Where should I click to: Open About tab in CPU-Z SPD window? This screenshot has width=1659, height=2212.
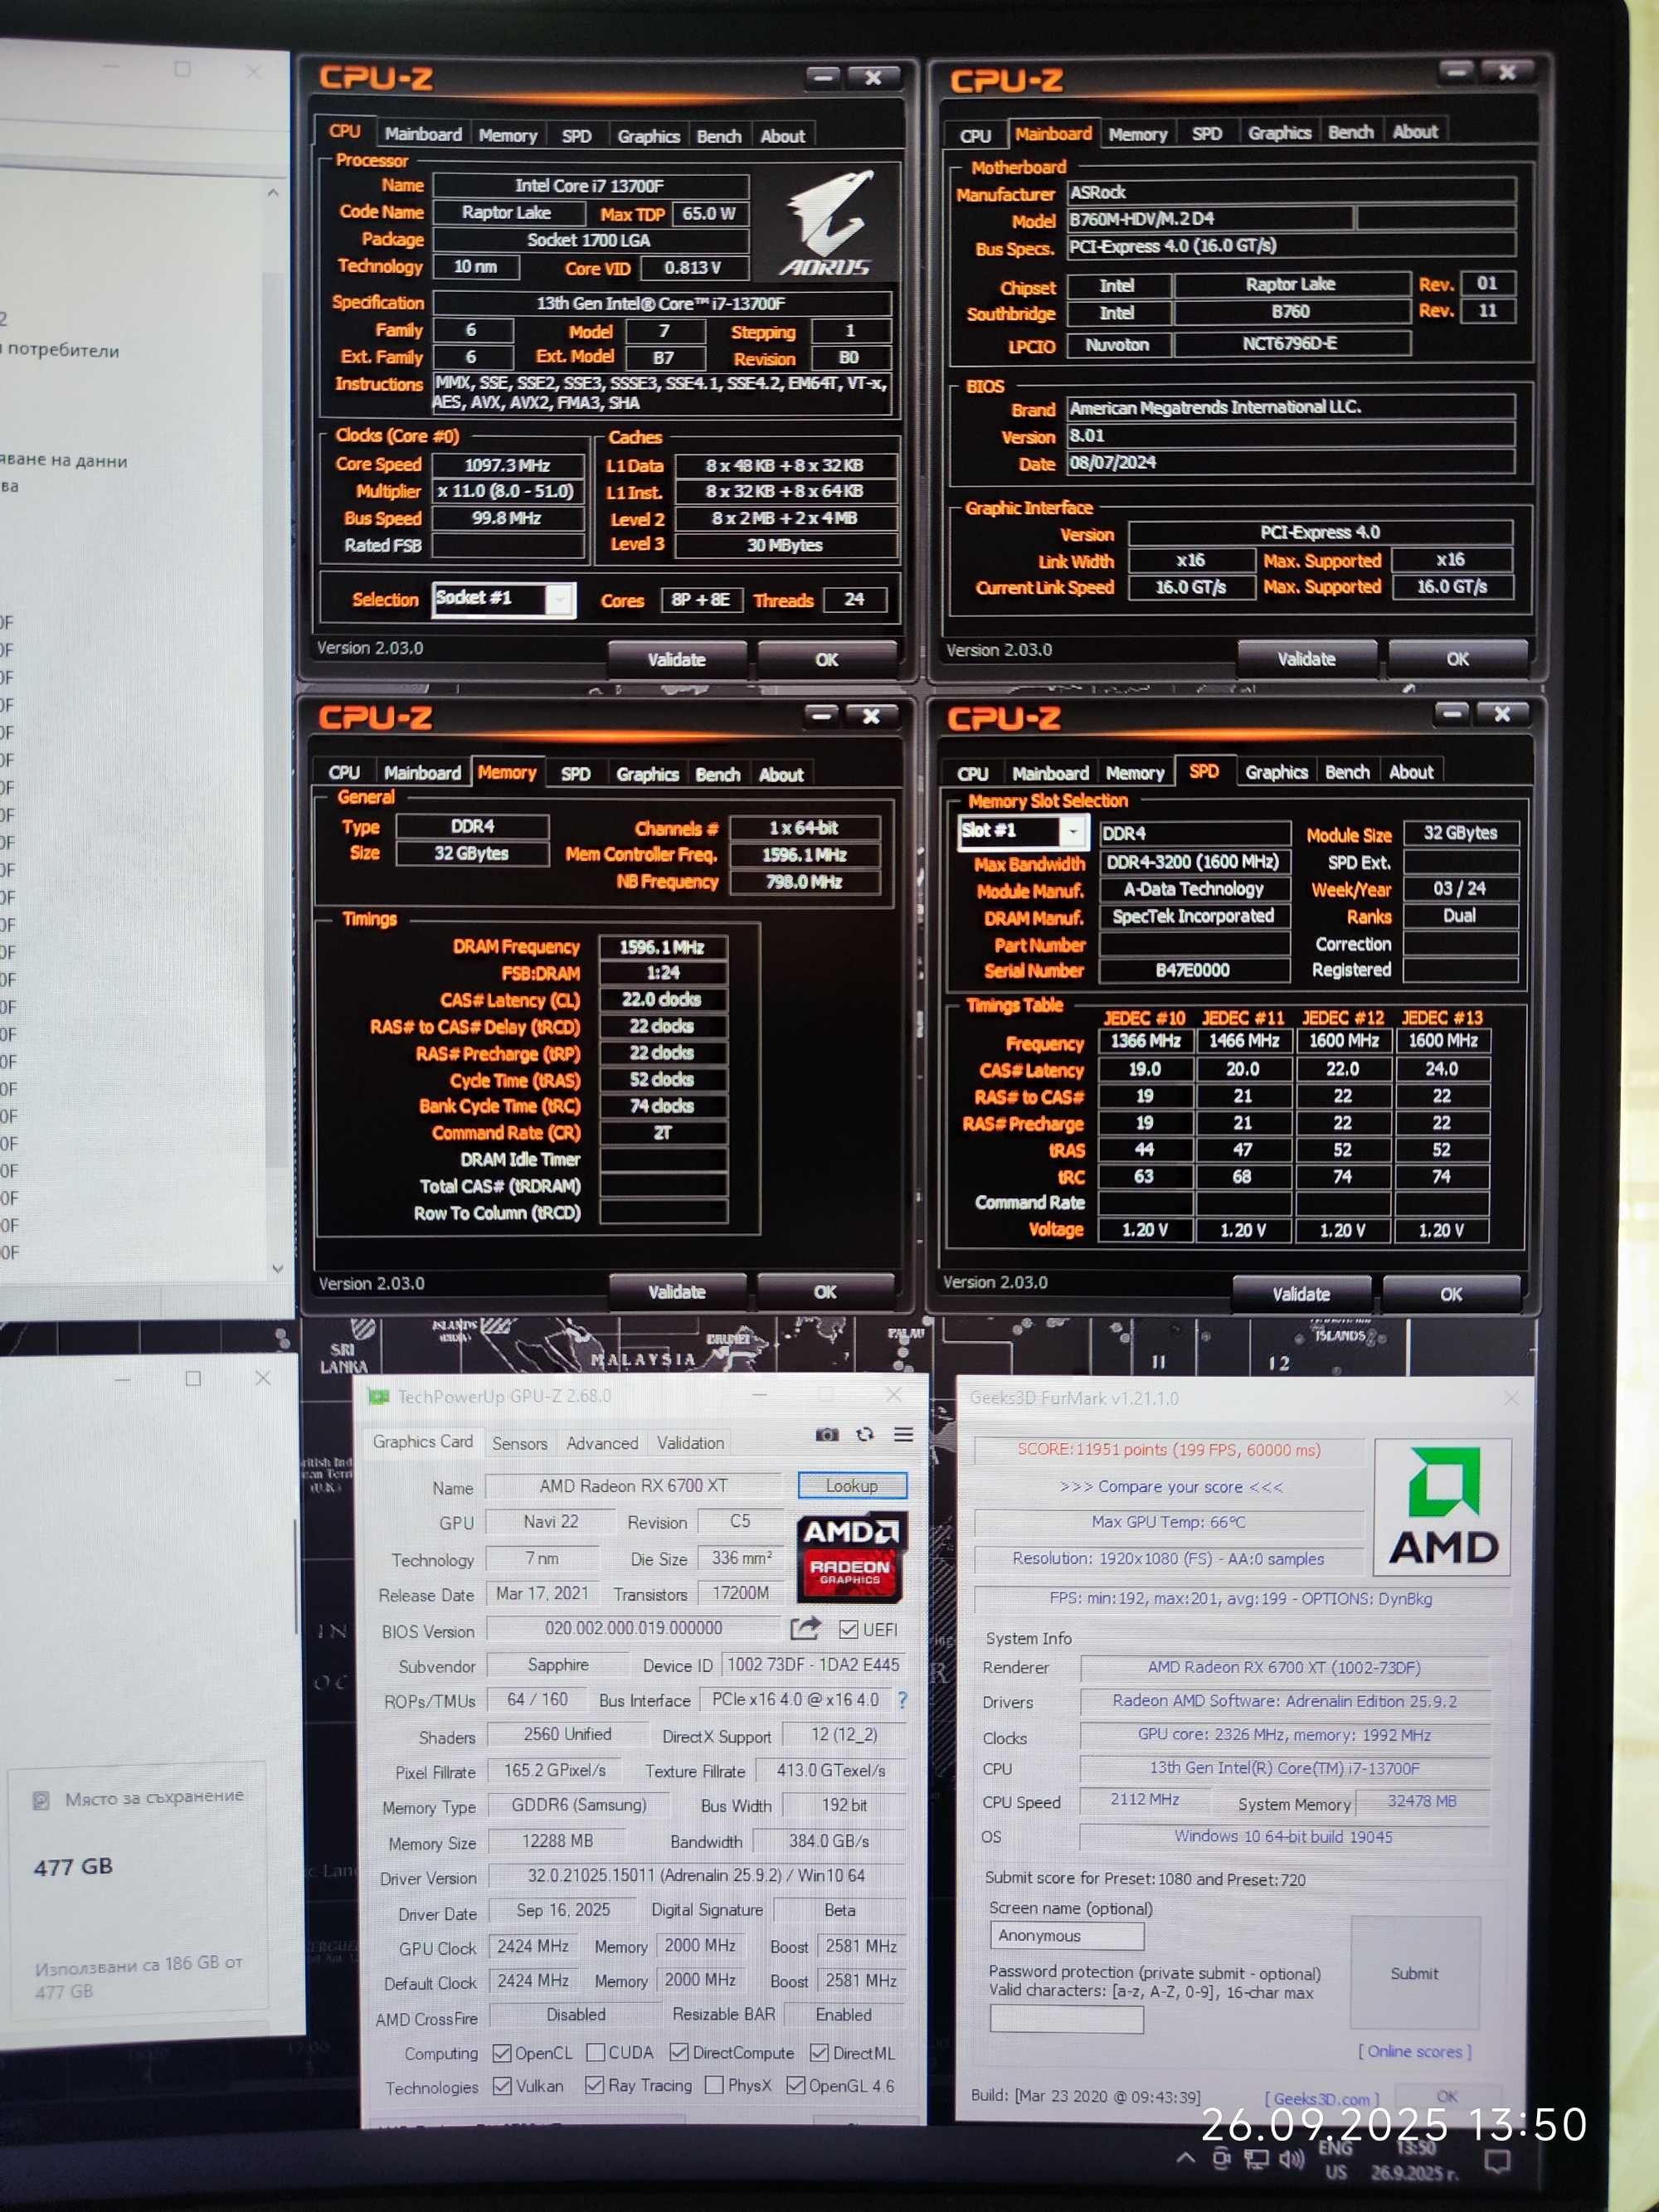pos(1411,772)
